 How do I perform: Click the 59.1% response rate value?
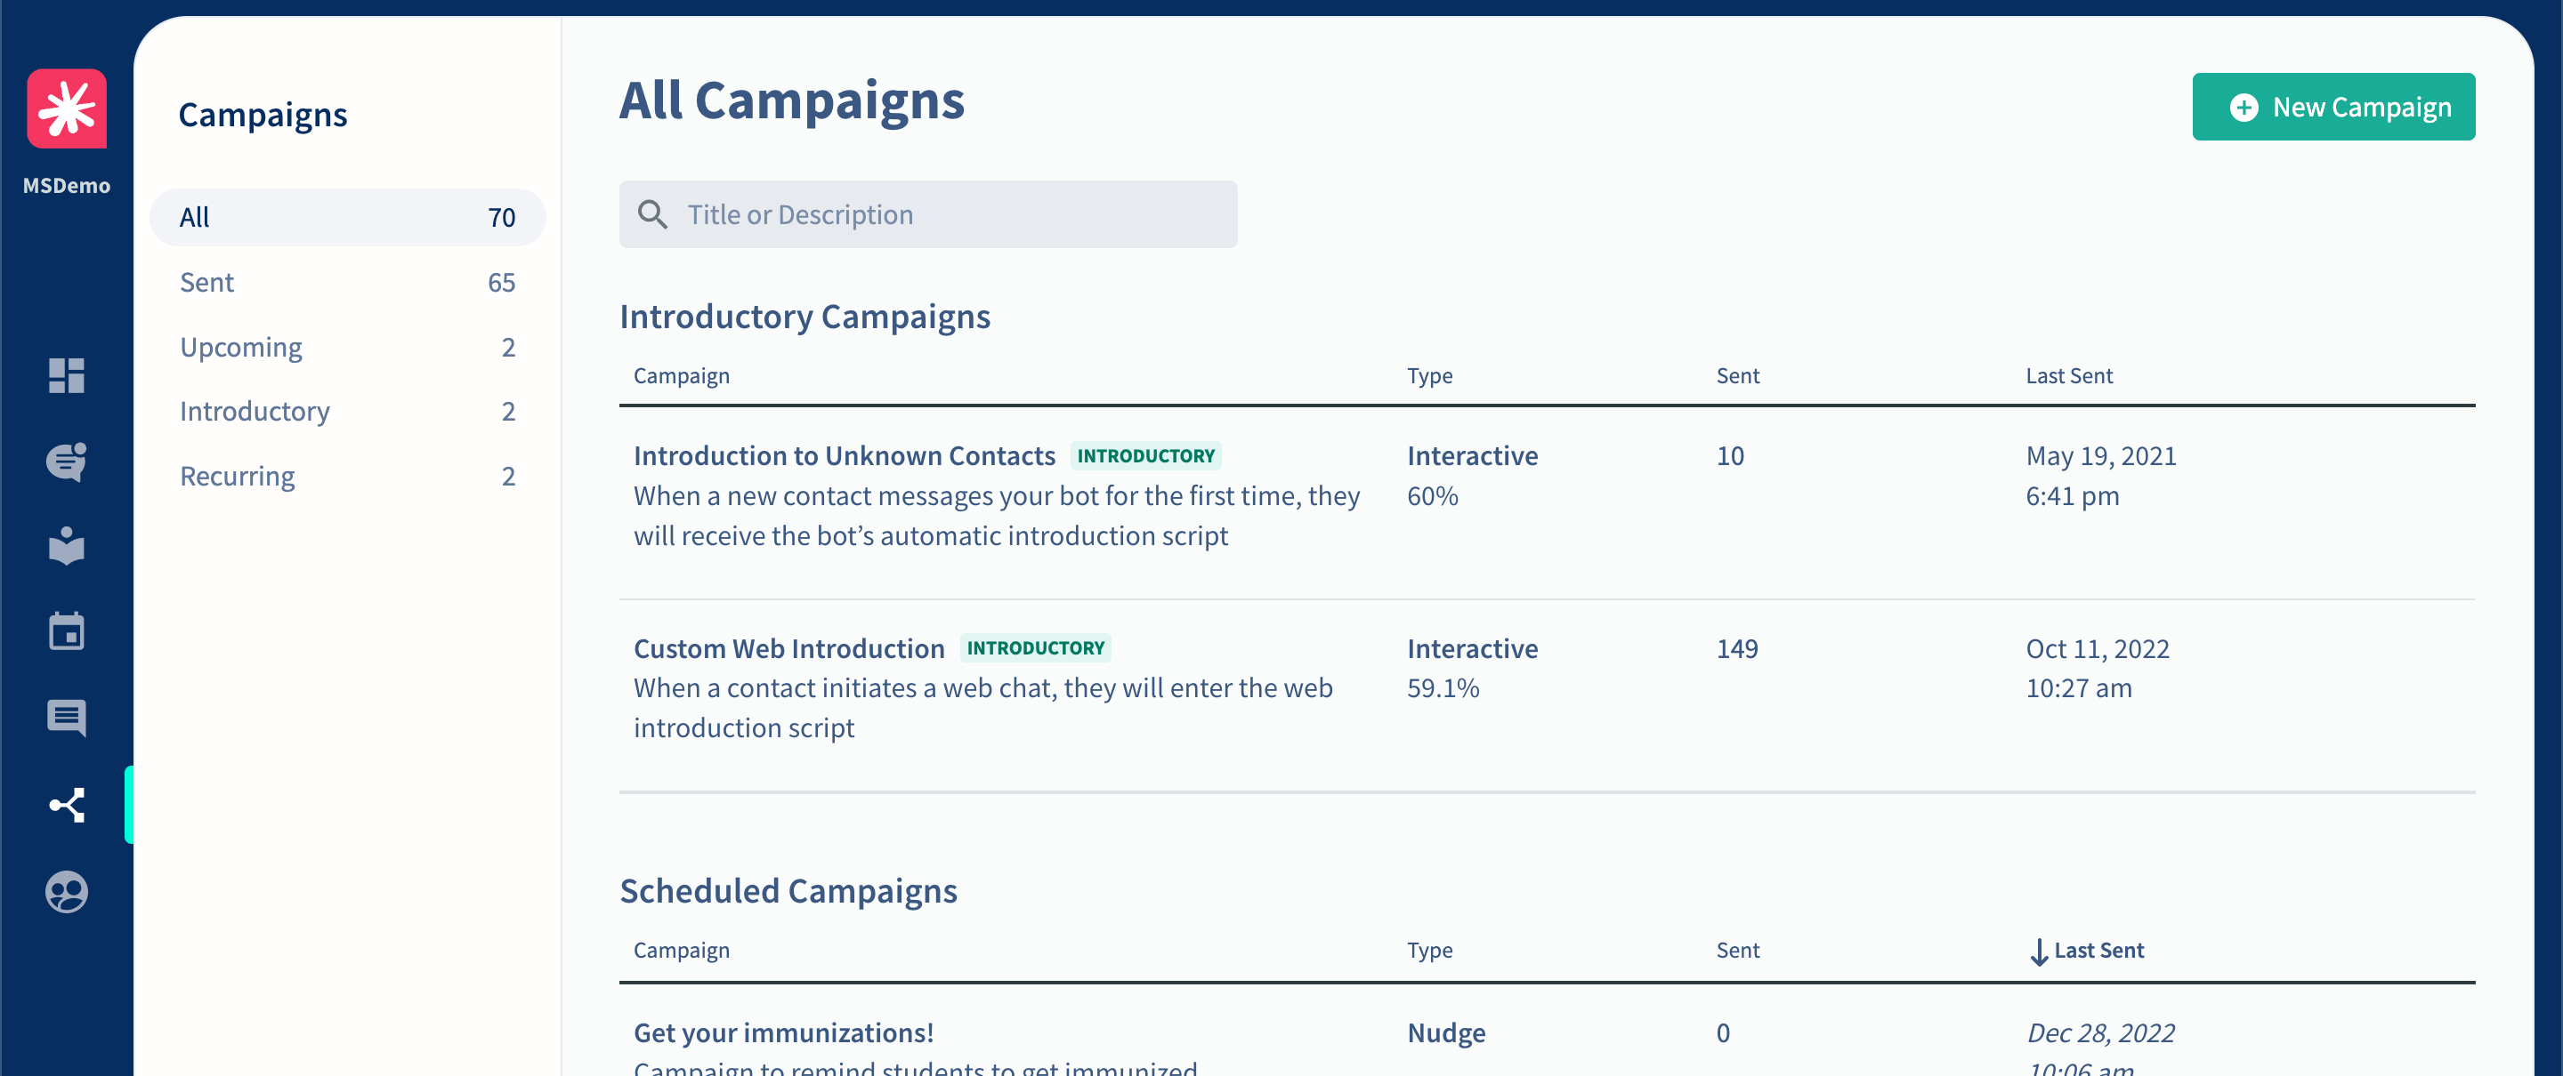(x=1443, y=688)
